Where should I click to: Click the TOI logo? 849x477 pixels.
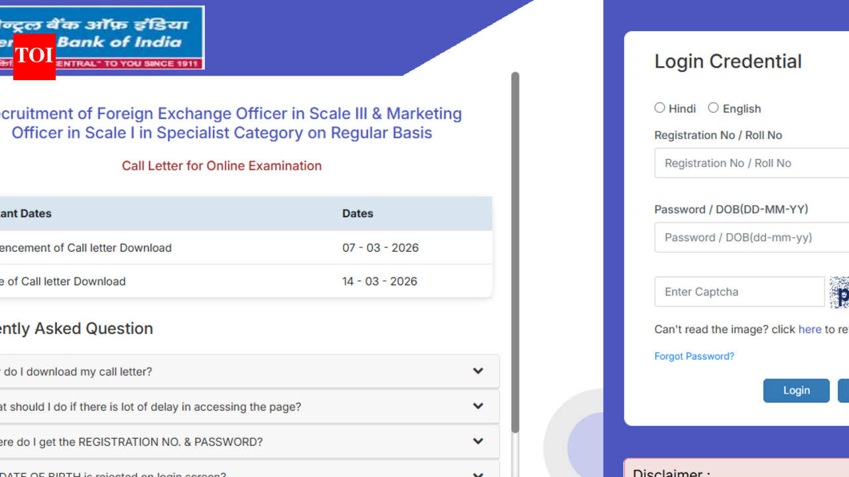point(33,58)
